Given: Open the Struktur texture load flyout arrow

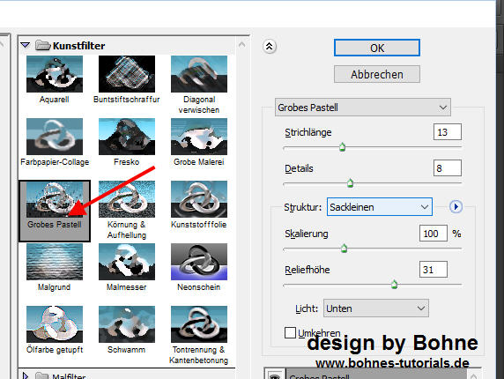Looking at the screenshot, I should coord(456,207).
